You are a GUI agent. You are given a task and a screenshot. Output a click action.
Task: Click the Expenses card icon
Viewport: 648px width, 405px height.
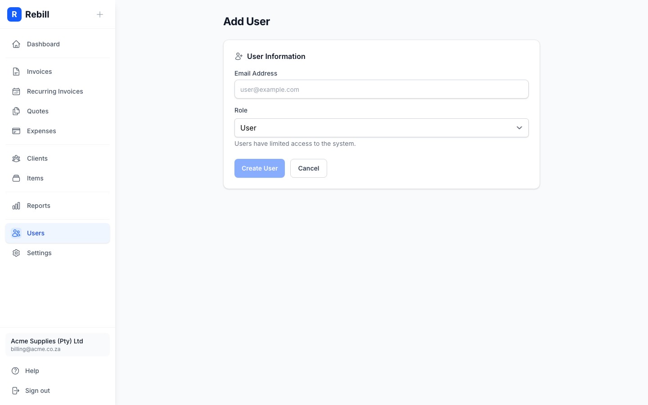click(16, 131)
